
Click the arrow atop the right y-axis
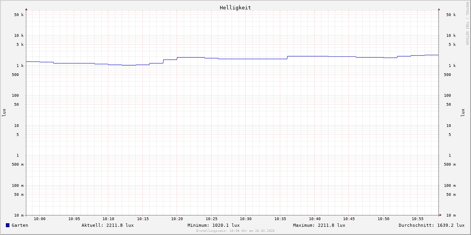439,9
